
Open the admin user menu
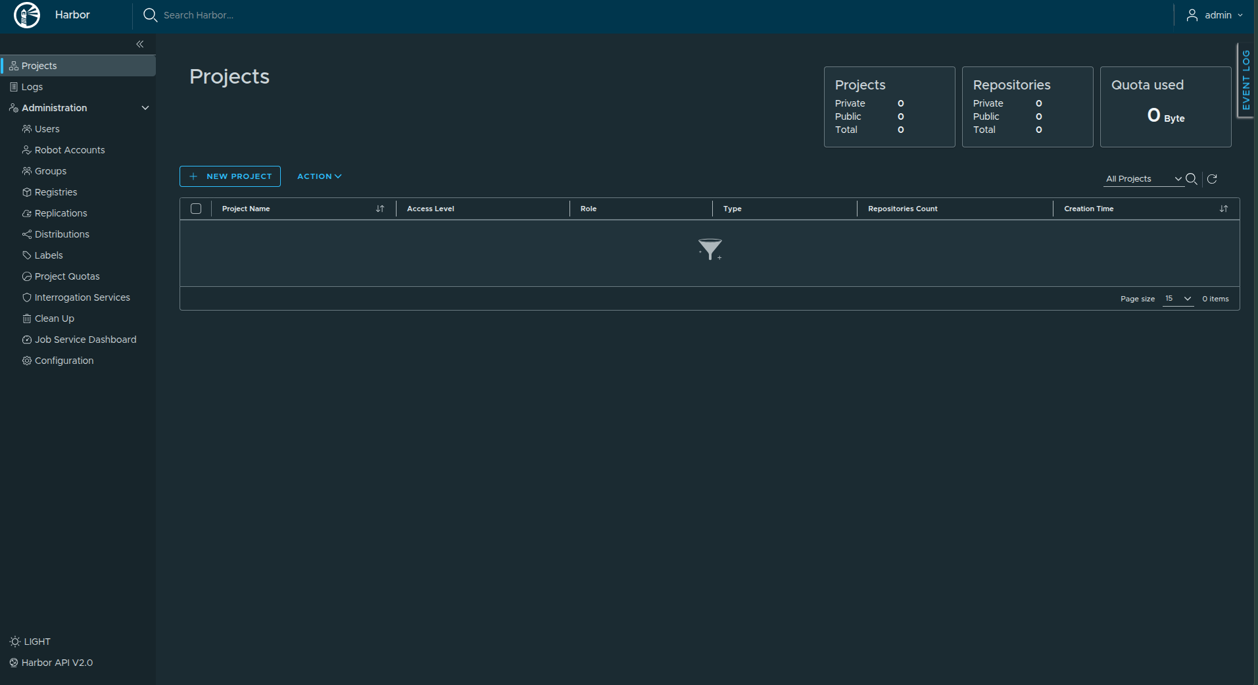point(1215,15)
